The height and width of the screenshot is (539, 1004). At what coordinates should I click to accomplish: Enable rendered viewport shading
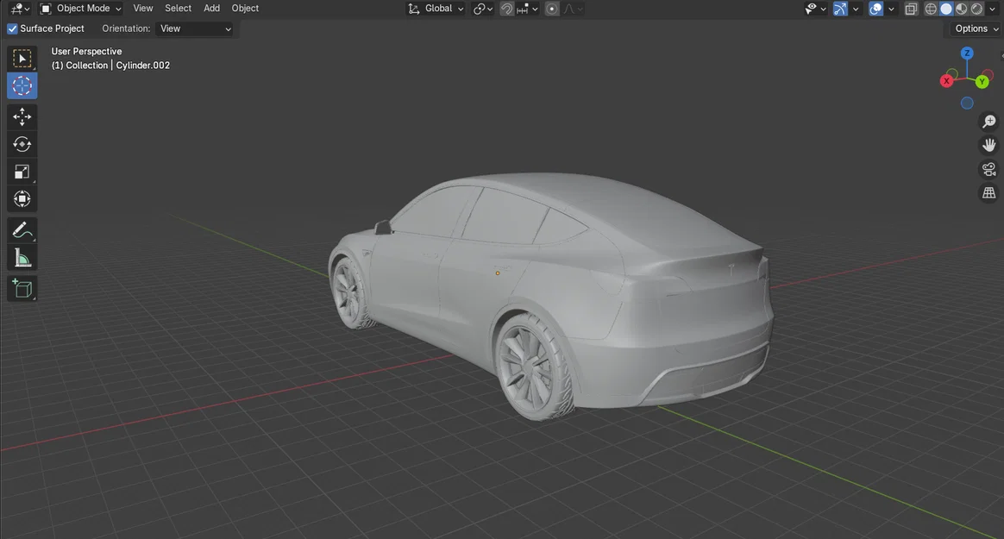(x=975, y=8)
